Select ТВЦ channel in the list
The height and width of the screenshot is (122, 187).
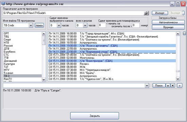pyautogui.click(x=22, y=37)
